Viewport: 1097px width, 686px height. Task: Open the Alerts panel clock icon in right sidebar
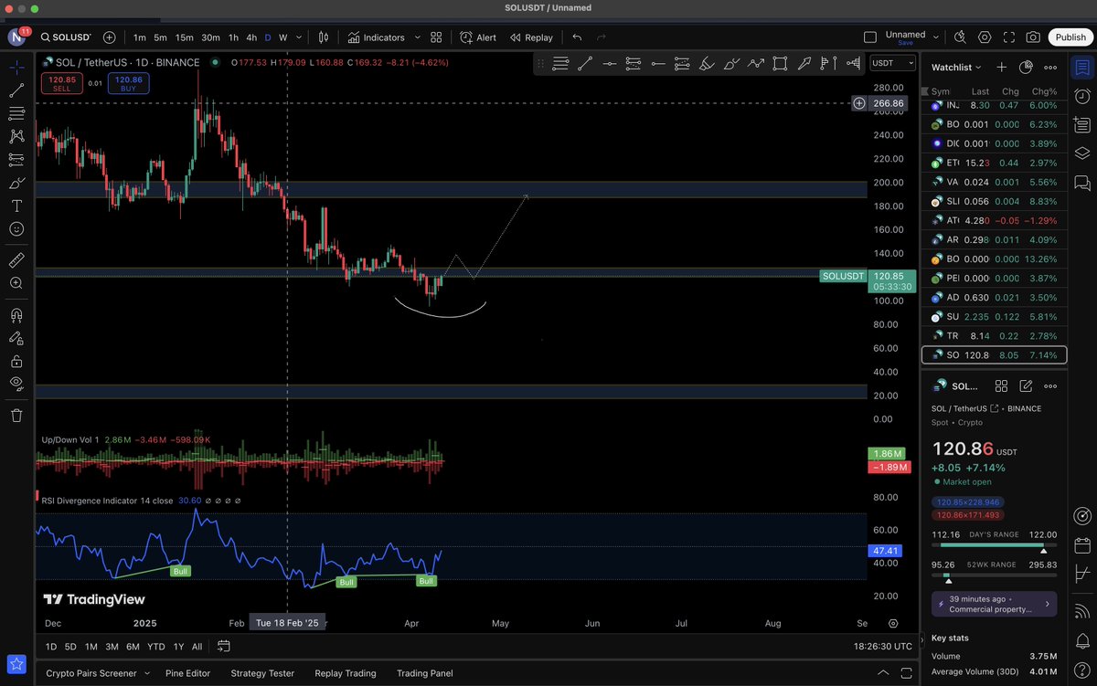point(1082,96)
